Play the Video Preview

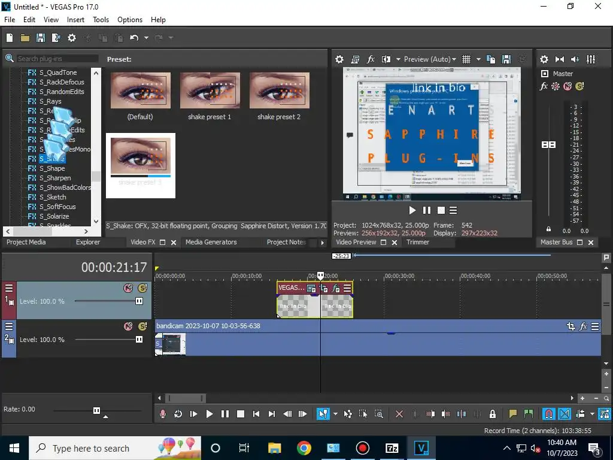pyautogui.click(x=412, y=210)
